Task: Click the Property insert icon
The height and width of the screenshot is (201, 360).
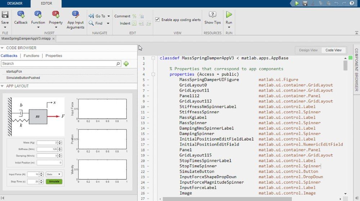Action: click(x=56, y=15)
